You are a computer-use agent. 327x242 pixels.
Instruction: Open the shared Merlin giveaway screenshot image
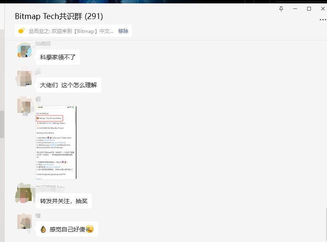pyautogui.click(x=56, y=143)
